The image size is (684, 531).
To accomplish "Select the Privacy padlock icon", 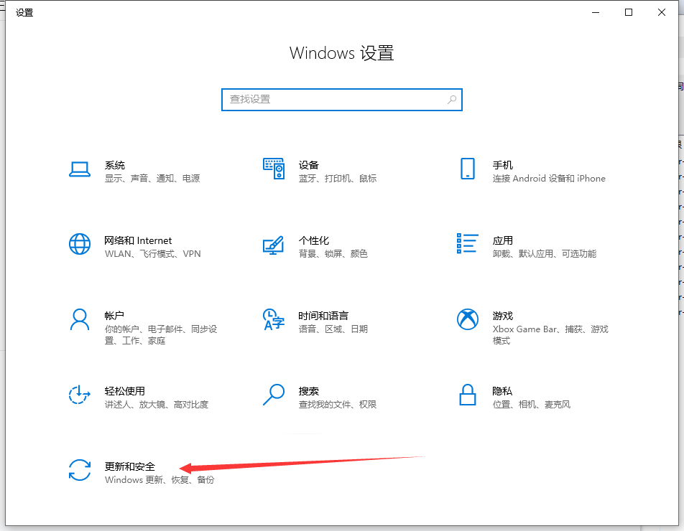I will click(x=468, y=395).
